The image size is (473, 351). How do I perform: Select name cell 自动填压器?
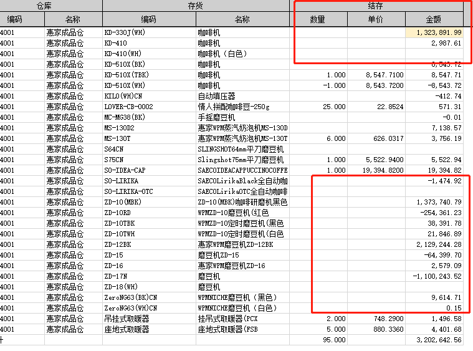242,96
